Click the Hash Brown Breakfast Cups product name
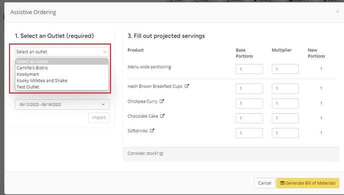The width and height of the screenshot is (344, 195). [155, 86]
